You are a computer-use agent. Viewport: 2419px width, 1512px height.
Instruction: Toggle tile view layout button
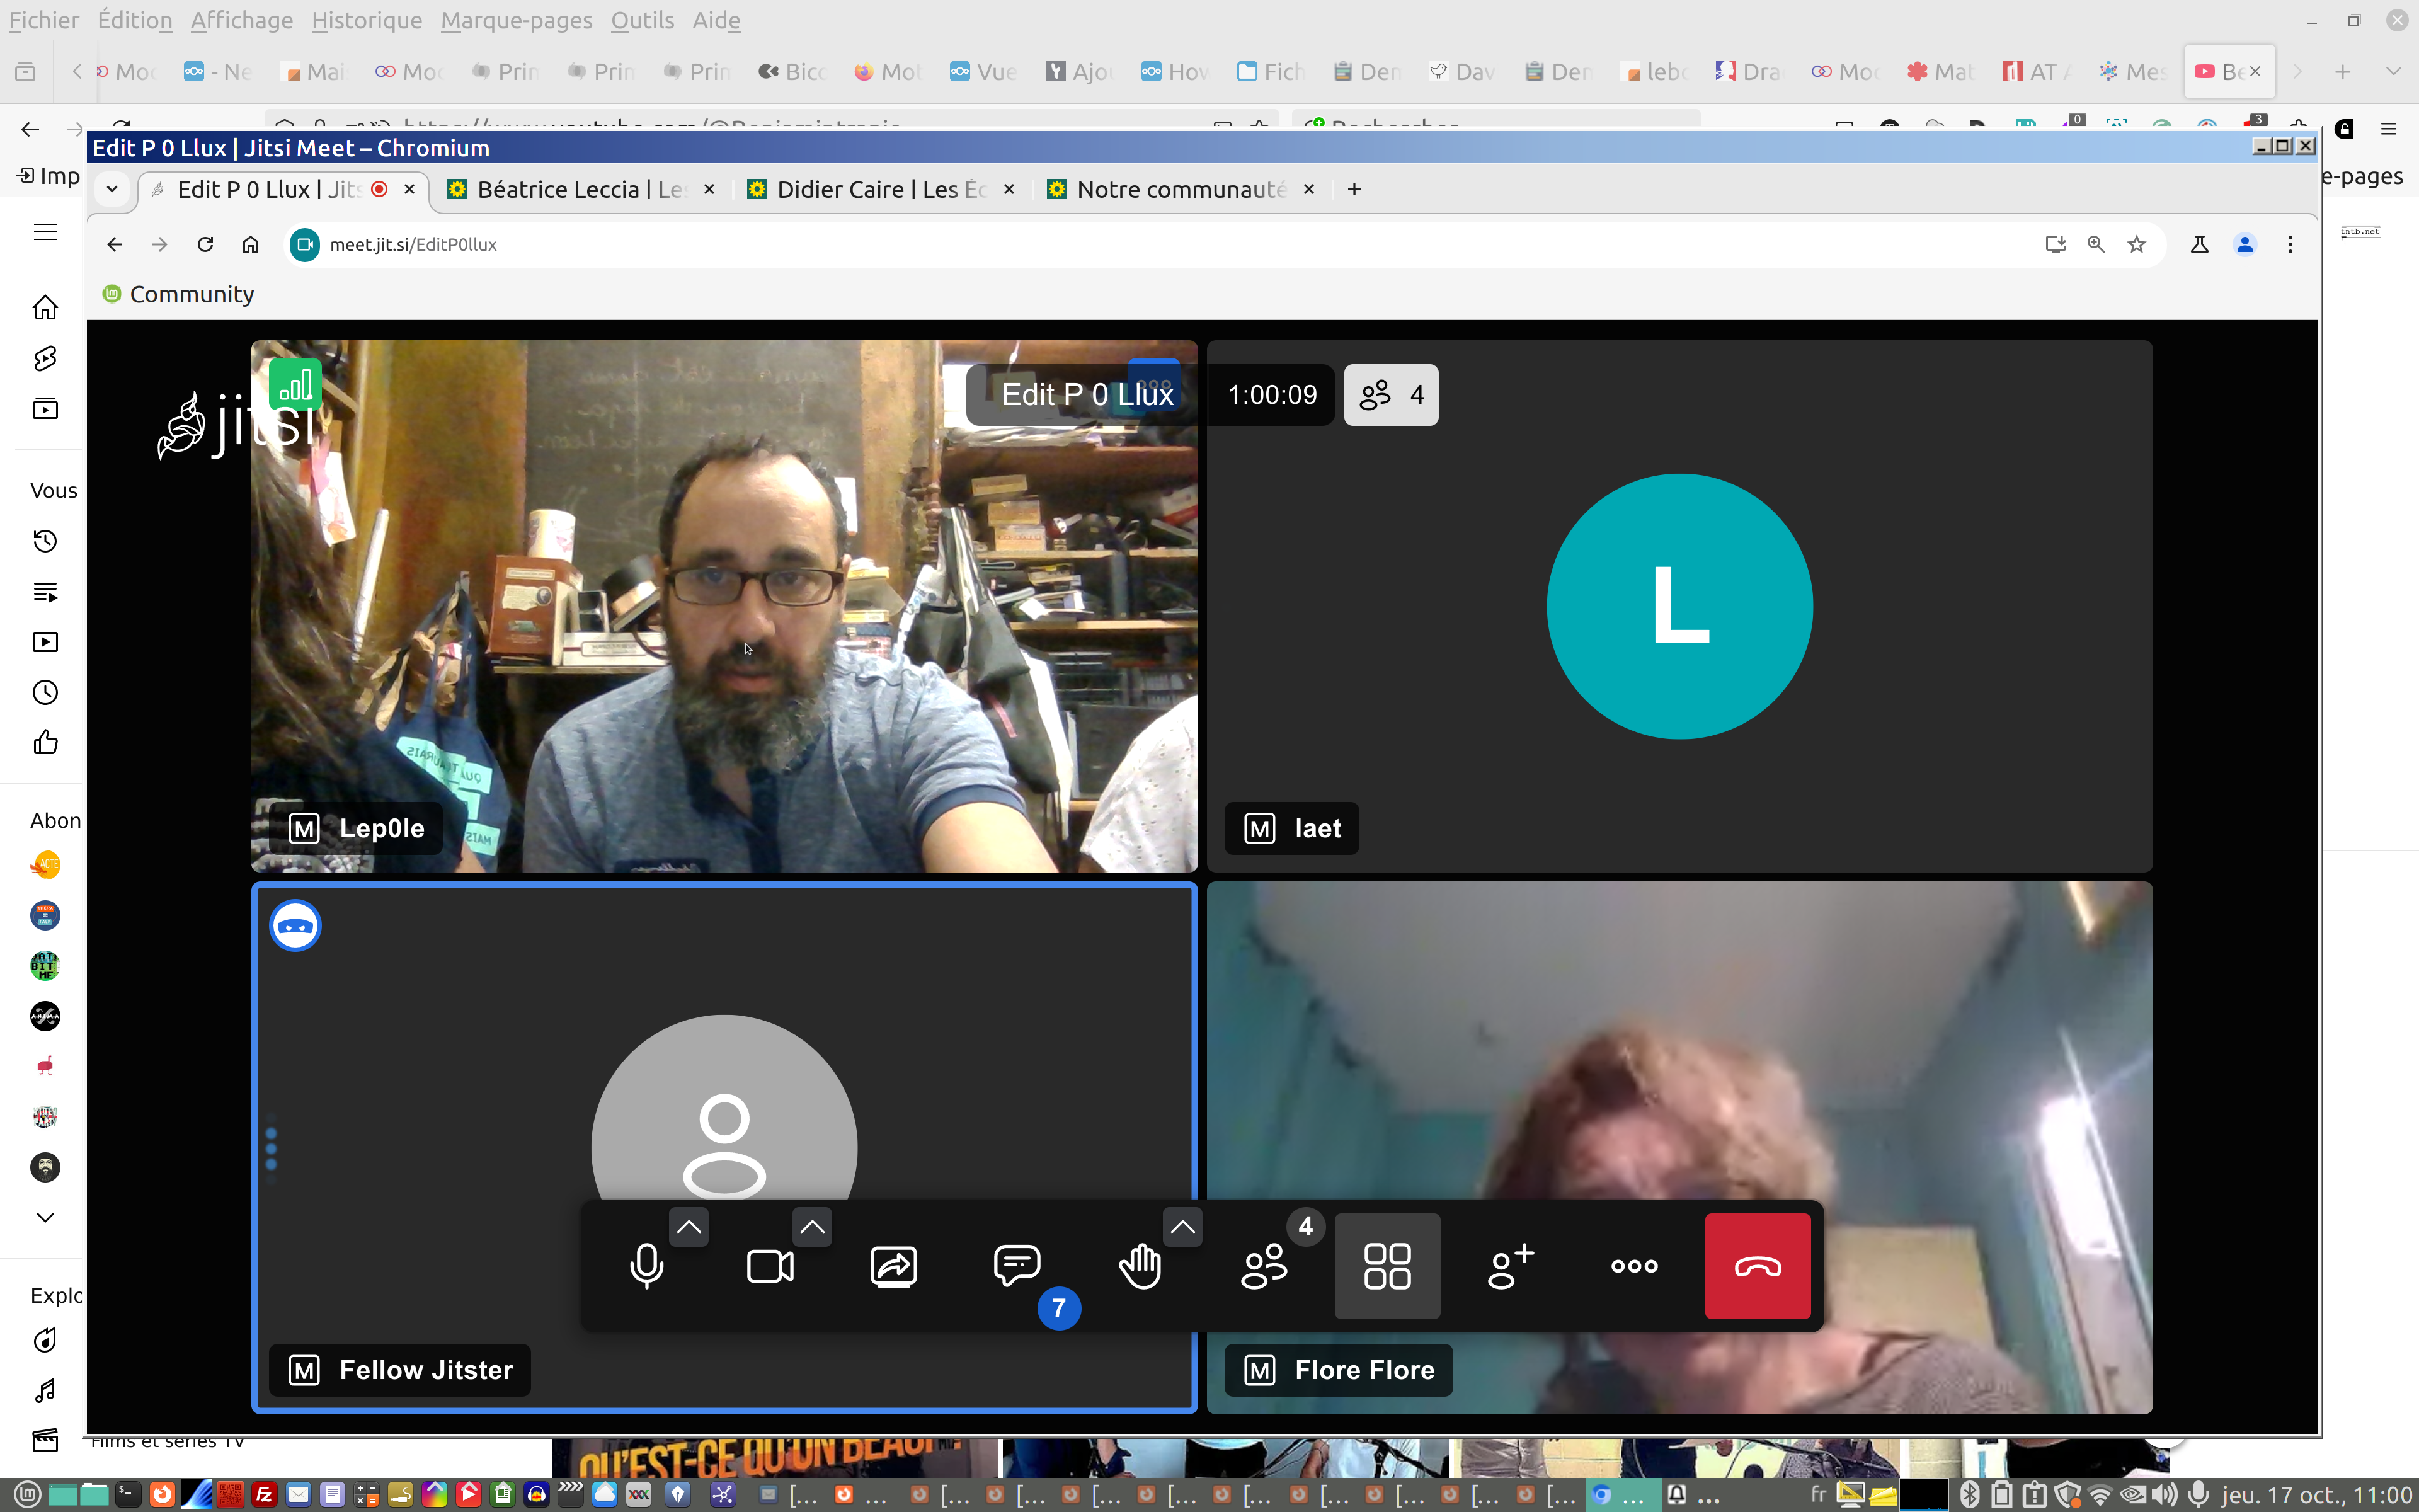1387,1266
